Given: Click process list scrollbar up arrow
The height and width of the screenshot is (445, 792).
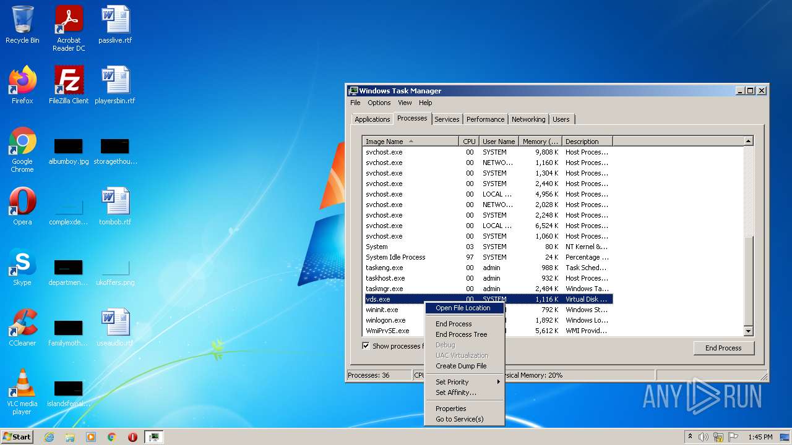Looking at the screenshot, I should pyautogui.click(x=748, y=142).
